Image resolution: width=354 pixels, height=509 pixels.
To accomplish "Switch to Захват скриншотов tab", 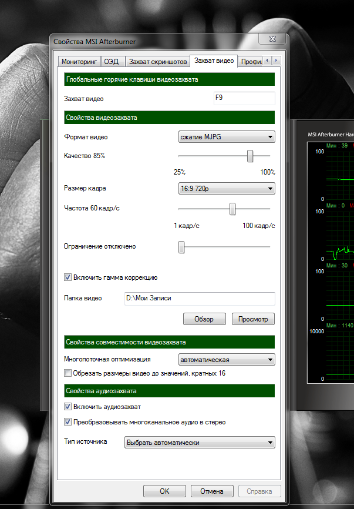I will click(157, 61).
